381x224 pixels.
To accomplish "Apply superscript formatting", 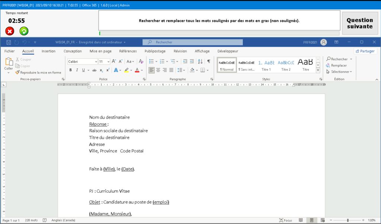I will tap(107, 69).
